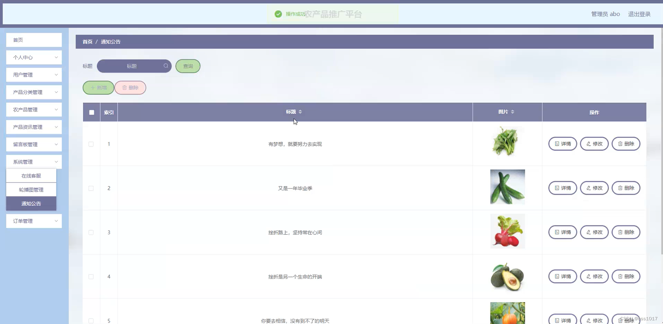This screenshot has height=324, width=663.
Task: Click the green 查询 search button
Action: coord(188,66)
